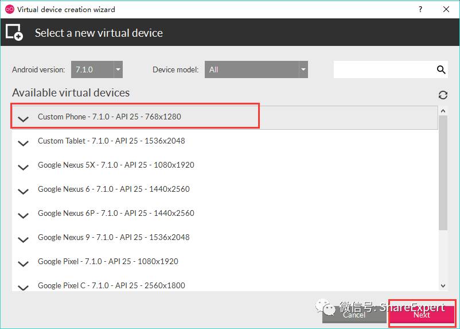Select Google Nexus 6P - 7.1.0 - API 25 - 1440x2560
The image size is (460, 329).
pyautogui.click(x=225, y=214)
